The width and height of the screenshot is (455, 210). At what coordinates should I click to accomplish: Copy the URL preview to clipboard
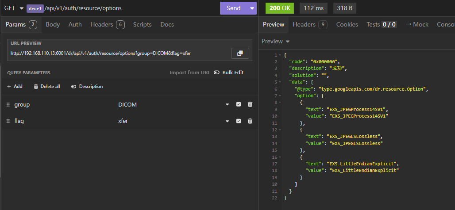(x=240, y=53)
